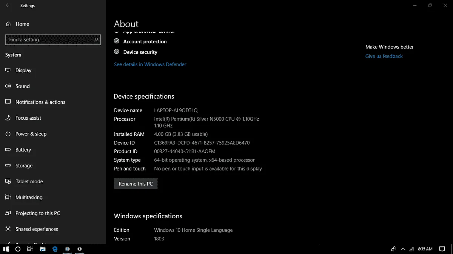Click the Home label in sidebar
The image size is (453, 254).
[x=22, y=24]
